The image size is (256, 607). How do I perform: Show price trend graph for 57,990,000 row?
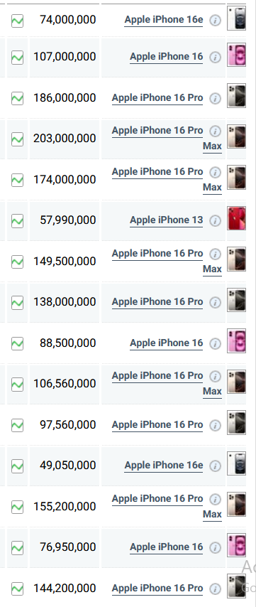[x=18, y=222]
